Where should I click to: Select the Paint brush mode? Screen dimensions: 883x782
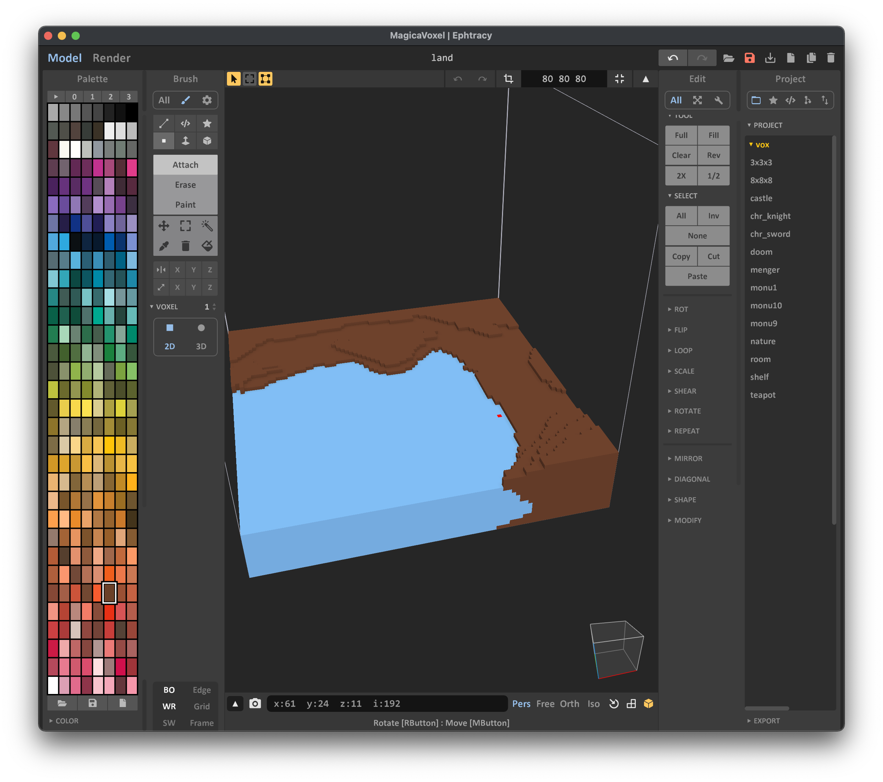tap(185, 204)
